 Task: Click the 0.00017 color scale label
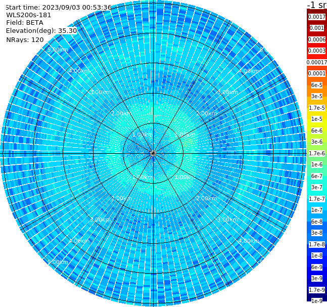tap(317, 62)
